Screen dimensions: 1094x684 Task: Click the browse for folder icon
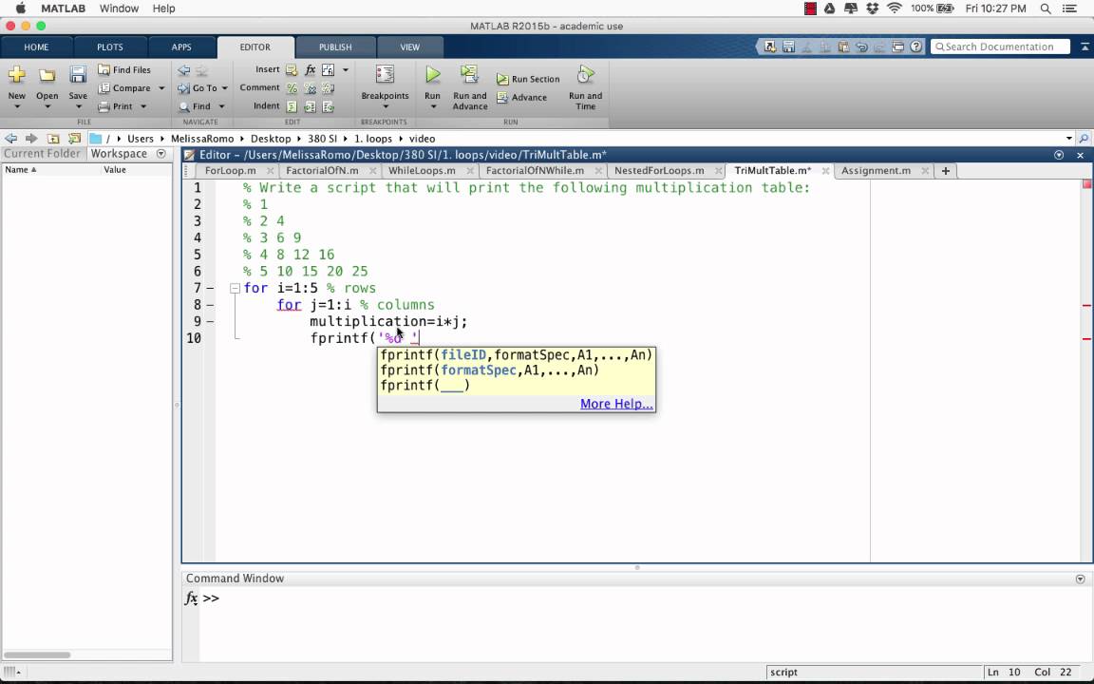(75, 138)
